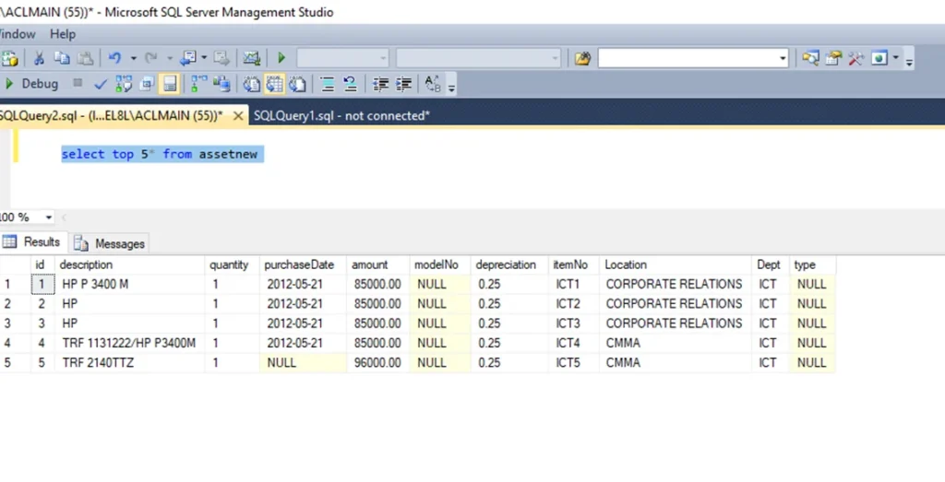Viewport: 945px width, 482px height.
Task: Click Uncomment Selected Lines icon
Action: tap(350, 84)
